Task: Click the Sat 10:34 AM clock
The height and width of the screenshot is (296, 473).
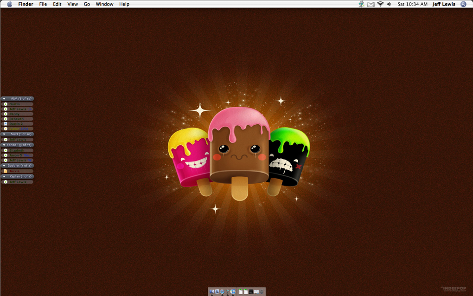Action: [412, 4]
